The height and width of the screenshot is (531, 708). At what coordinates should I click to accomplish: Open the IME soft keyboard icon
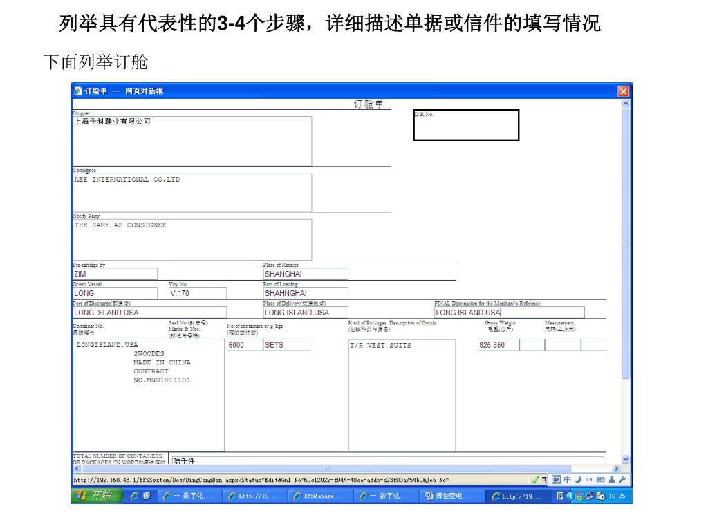[x=600, y=480]
